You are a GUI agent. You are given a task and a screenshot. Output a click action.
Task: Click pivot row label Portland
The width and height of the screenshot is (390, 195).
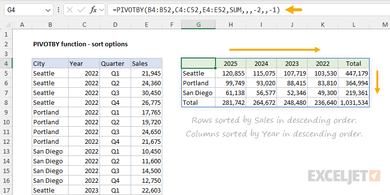[198, 83]
